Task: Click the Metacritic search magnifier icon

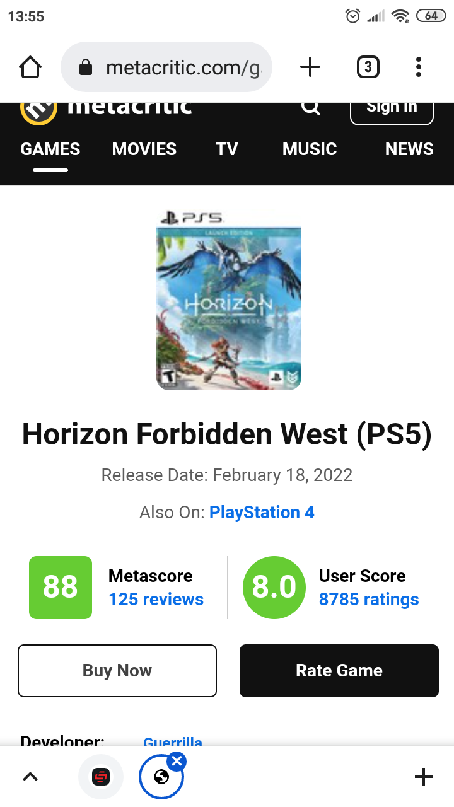Action: point(310,108)
